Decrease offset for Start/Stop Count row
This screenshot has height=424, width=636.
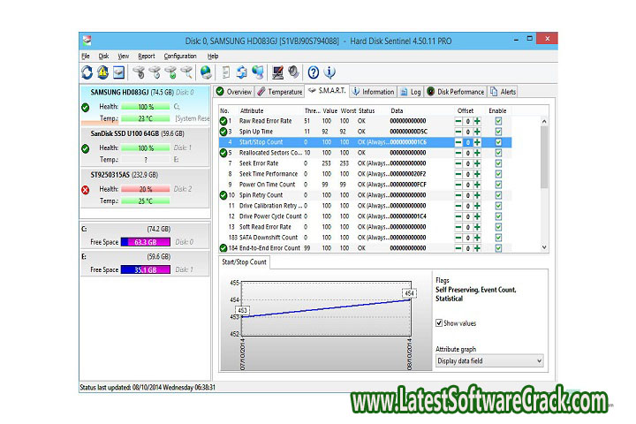tap(458, 142)
